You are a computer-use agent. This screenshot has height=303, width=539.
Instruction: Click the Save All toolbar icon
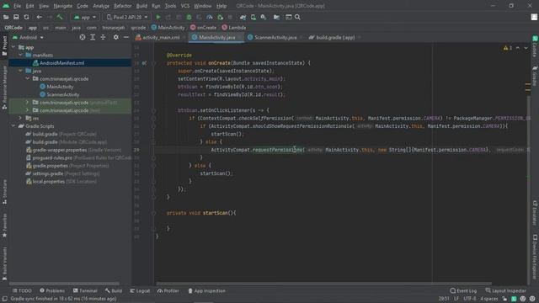[16, 17]
